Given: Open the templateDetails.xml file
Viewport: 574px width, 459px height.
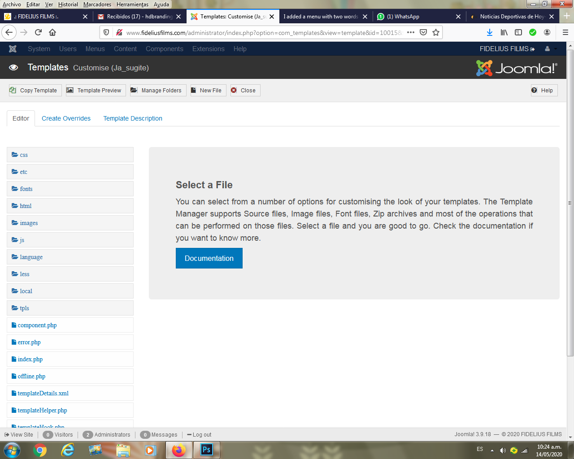Looking at the screenshot, I should tap(70, 393).
